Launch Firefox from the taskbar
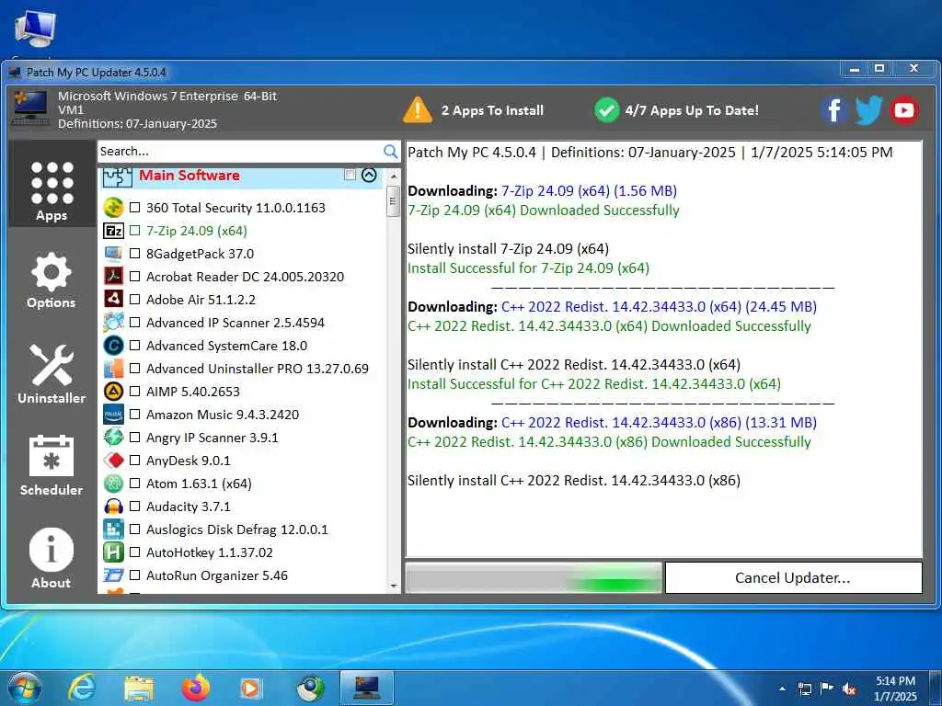Screen dimensions: 942x706 point(196,688)
